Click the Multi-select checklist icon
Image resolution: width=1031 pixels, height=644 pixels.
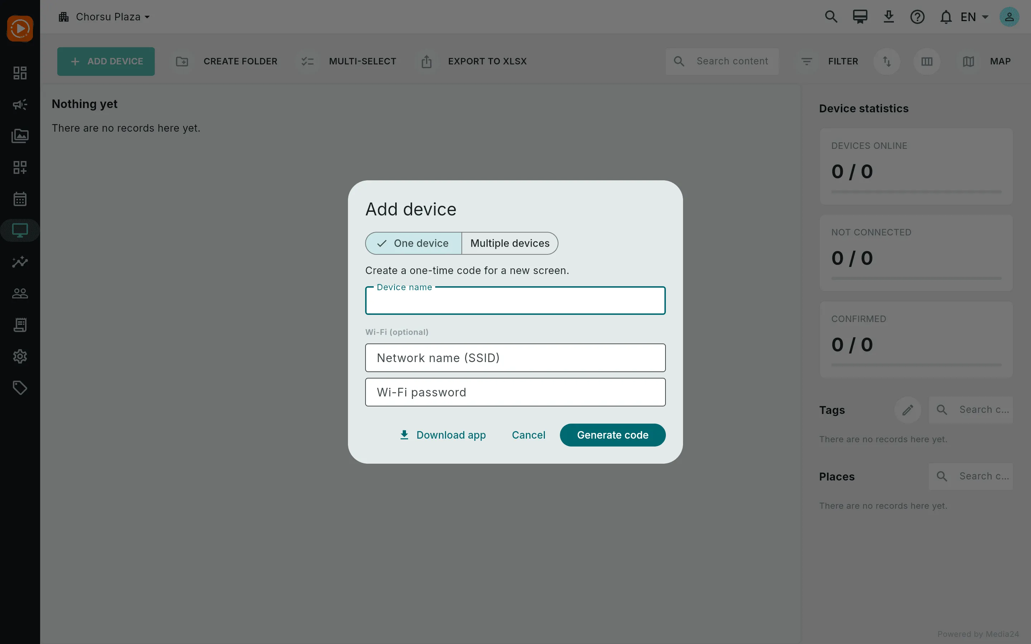click(308, 61)
